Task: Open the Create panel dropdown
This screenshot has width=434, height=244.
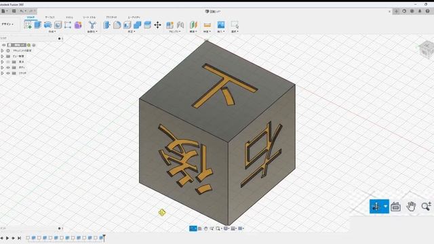Action: pos(52,32)
